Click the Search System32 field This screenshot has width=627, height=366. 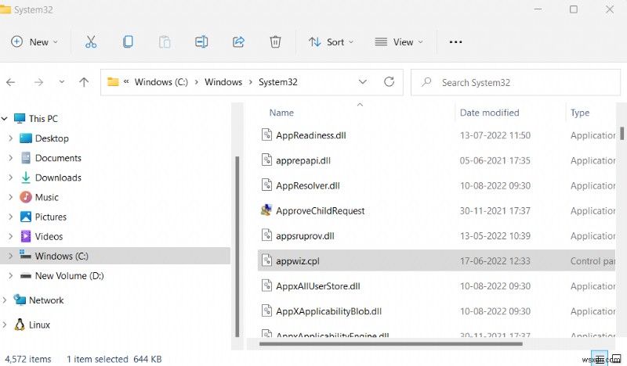point(516,82)
